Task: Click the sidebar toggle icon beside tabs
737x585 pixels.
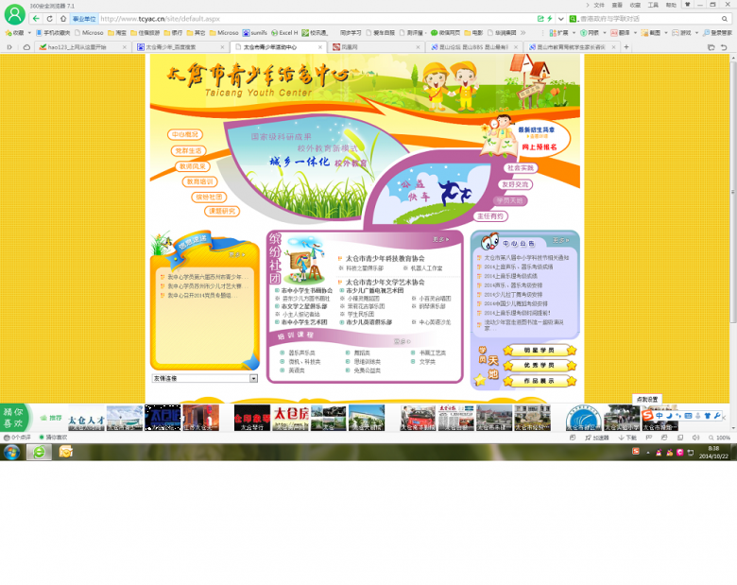Action: point(9,47)
